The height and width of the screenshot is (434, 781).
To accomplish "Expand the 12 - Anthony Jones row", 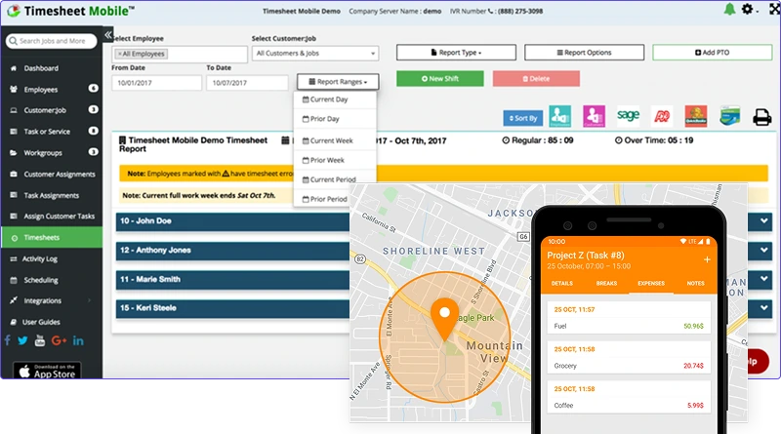I will click(764, 251).
